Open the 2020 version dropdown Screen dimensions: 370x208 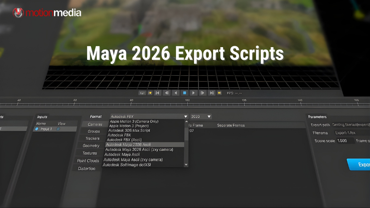tap(201, 116)
